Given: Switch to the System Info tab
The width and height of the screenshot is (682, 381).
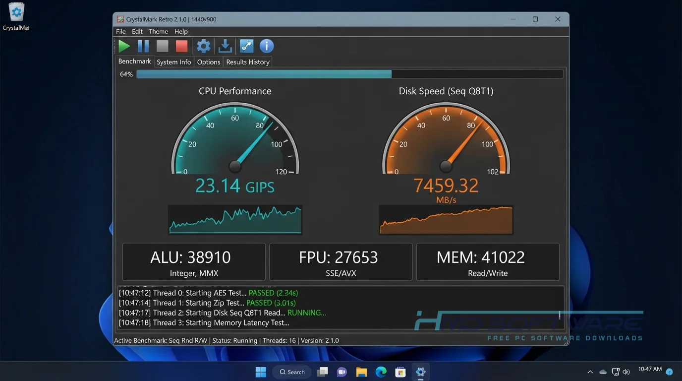Looking at the screenshot, I should pos(174,62).
